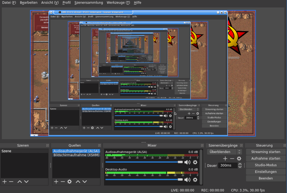Increase Dauer value with up arrow

[240, 164]
